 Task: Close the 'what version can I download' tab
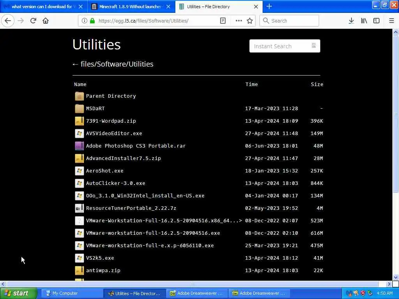click(81, 7)
